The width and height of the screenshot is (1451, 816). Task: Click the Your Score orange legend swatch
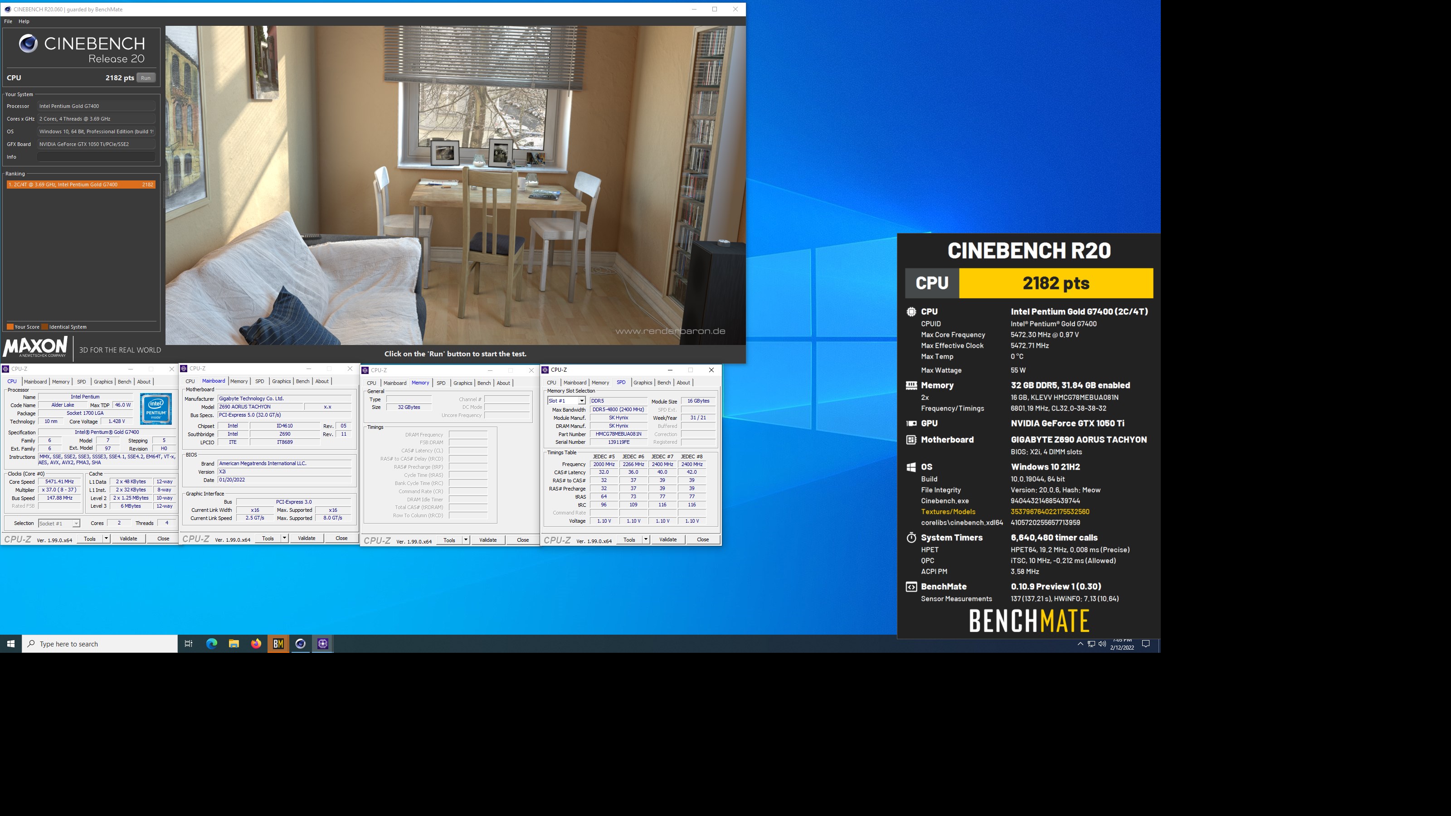click(x=10, y=326)
